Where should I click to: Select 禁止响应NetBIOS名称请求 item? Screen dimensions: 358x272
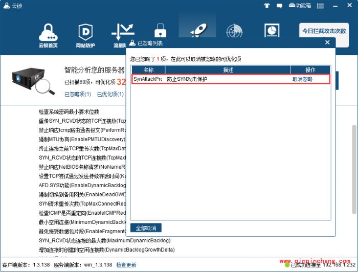click(82, 167)
